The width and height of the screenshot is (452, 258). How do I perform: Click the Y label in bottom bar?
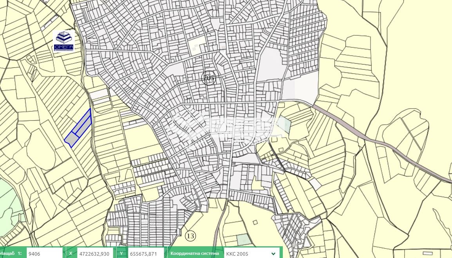121,253
